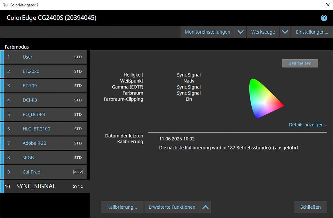Select color mode 1 User
The height and width of the screenshot is (218, 333).
[44, 57]
